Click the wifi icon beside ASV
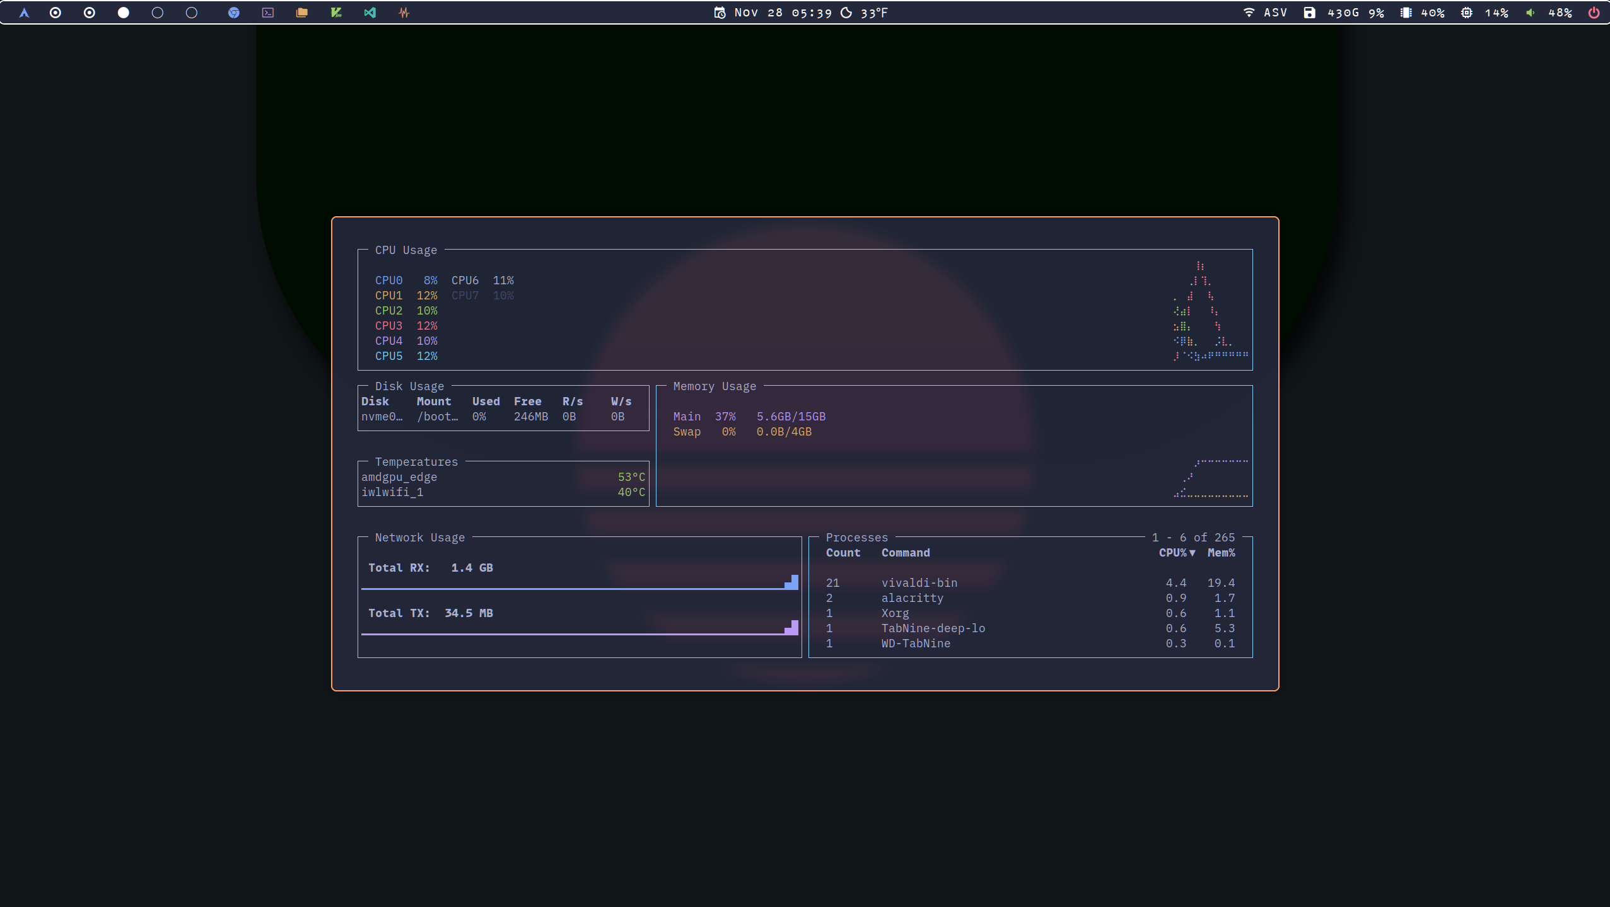The image size is (1610, 907). click(1249, 13)
